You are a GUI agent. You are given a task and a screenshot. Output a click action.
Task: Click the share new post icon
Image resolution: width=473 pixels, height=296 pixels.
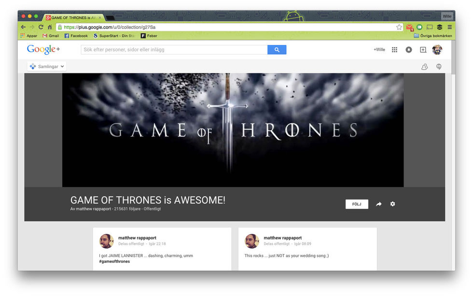point(423,50)
